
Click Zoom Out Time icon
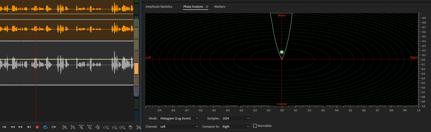tap(89, 127)
